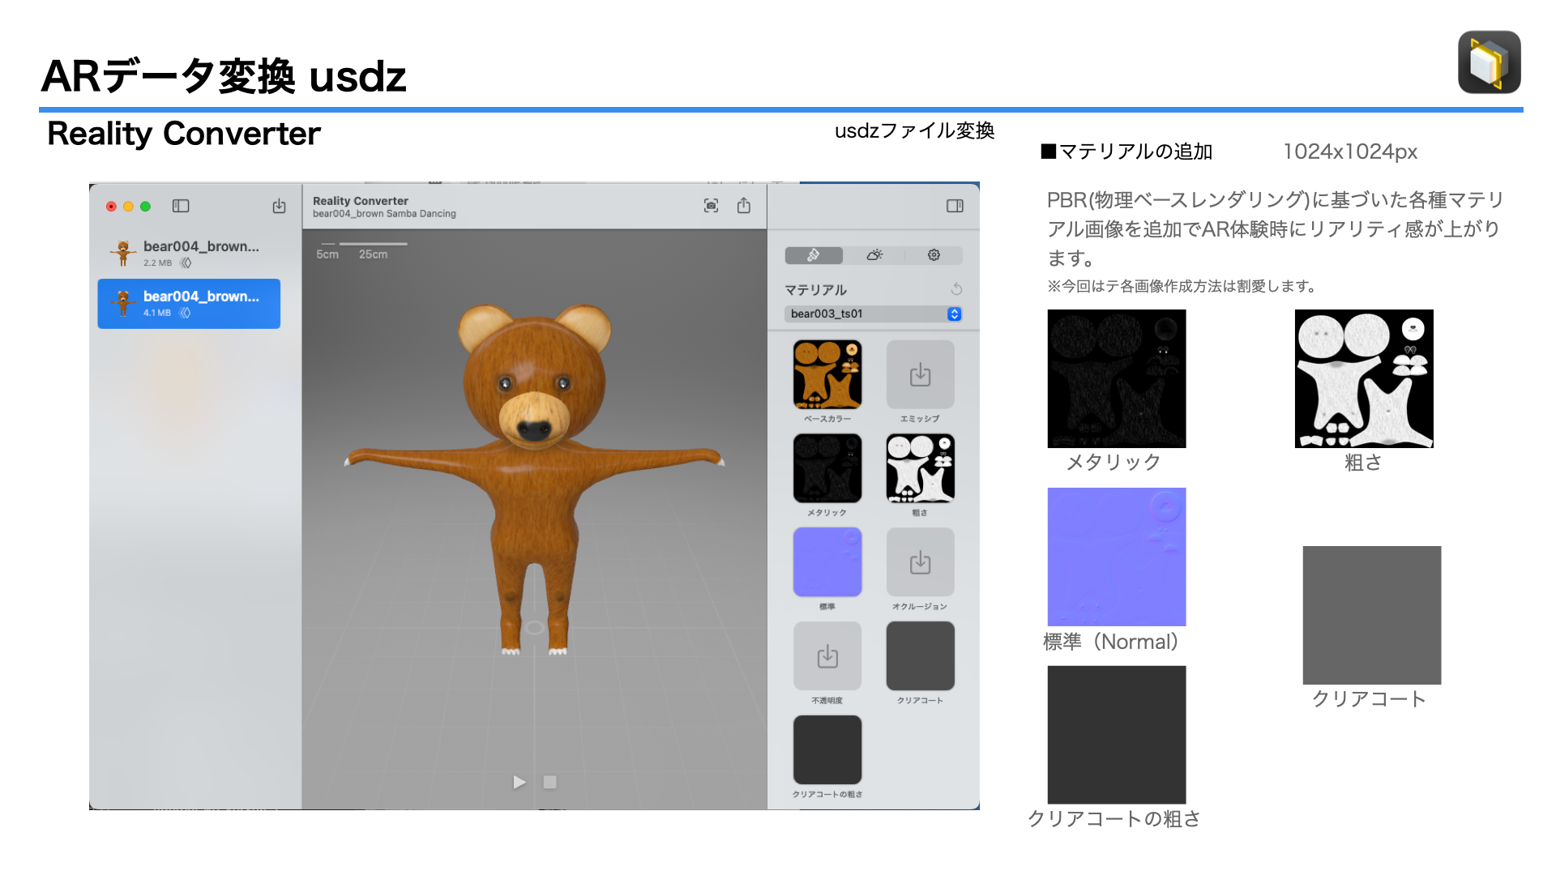The image size is (1556, 875).
Task: Click the AR object capture viewfinder icon
Action: pyautogui.click(x=711, y=206)
